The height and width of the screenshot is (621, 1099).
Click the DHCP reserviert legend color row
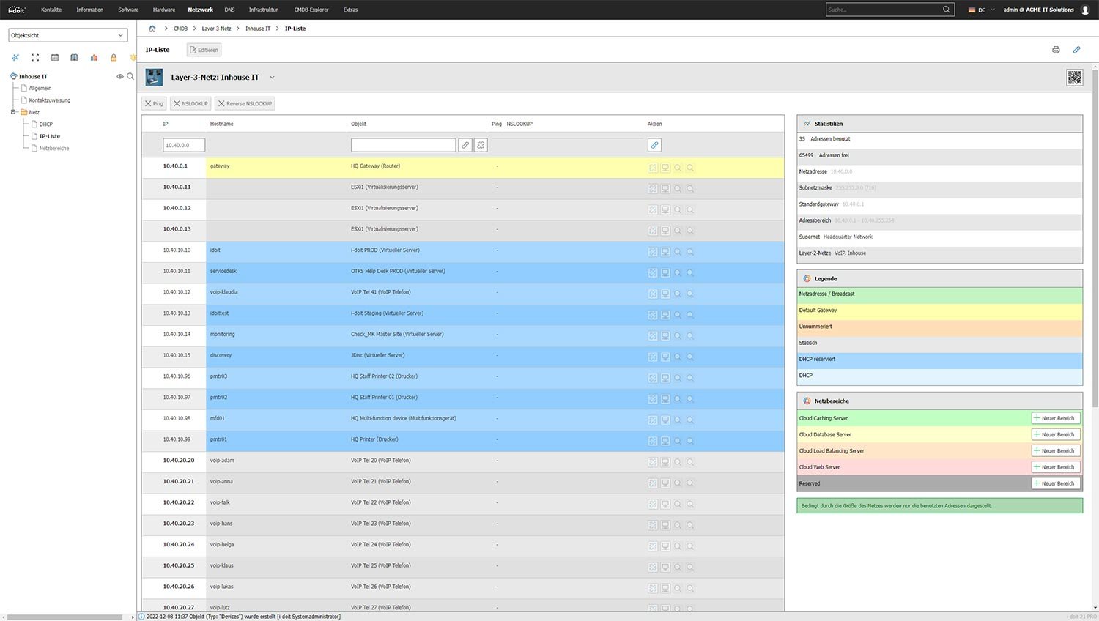pyautogui.click(x=940, y=360)
